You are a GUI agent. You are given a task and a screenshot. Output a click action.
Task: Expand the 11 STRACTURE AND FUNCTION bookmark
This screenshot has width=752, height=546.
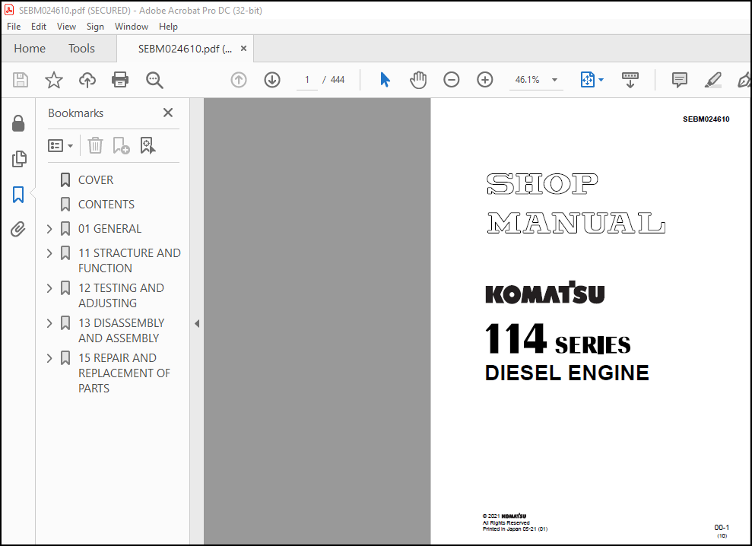[49, 253]
